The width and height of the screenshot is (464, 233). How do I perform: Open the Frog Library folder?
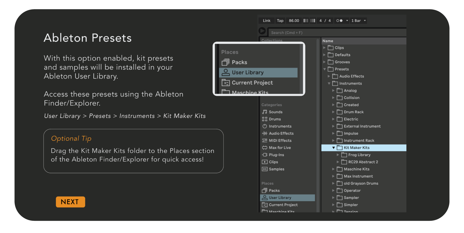364,155
